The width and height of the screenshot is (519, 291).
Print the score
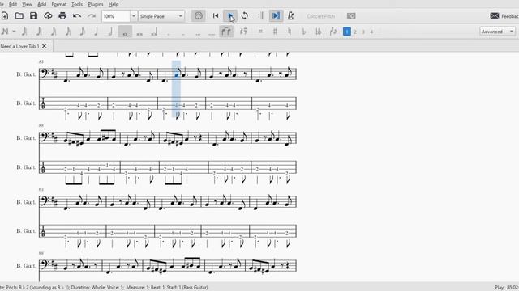click(x=62, y=16)
